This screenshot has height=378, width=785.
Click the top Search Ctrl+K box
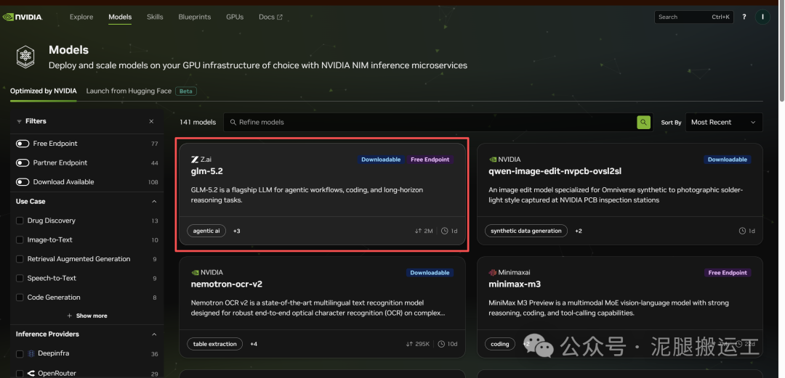pos(694,17)
